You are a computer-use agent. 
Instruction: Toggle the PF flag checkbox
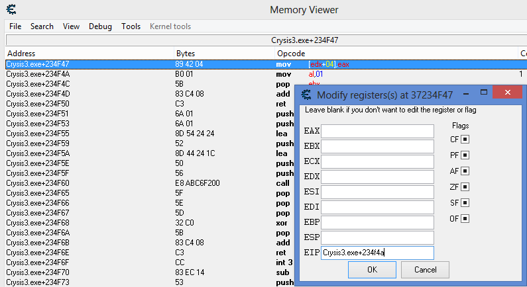[465, 155]
